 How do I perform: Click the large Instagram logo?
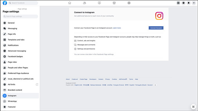click(159, 16)
